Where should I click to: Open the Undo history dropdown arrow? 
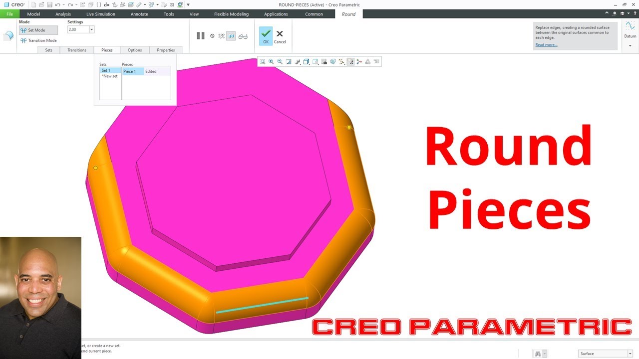pos(63,4)
